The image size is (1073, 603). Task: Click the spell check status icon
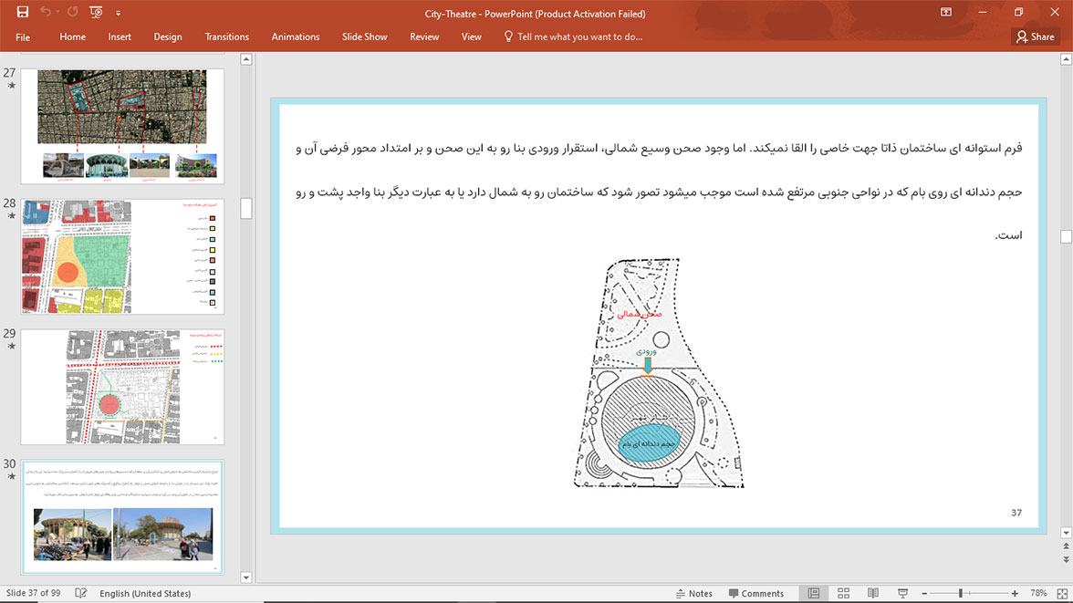(80, 593)
